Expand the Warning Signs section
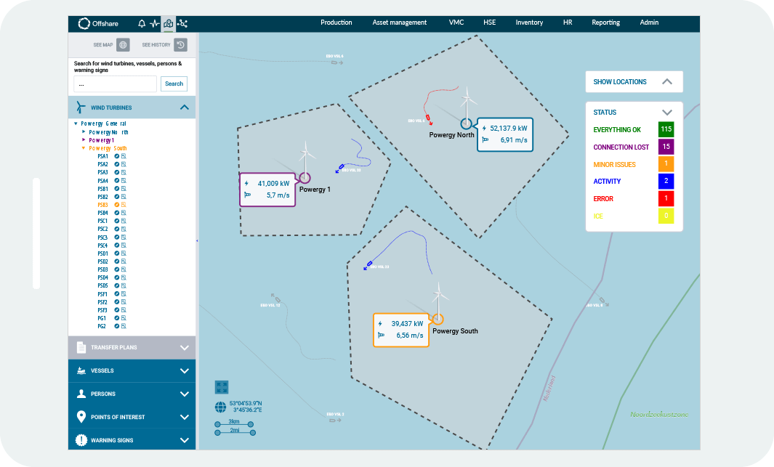Image resolution: width=774 pixels, height=467 pixels. coord(184,440)
